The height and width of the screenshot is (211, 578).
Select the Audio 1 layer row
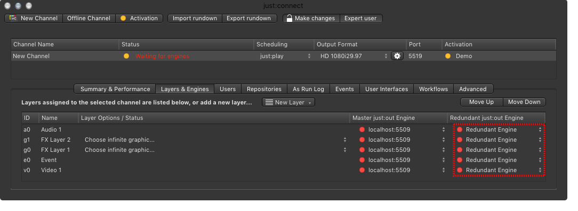284,129
